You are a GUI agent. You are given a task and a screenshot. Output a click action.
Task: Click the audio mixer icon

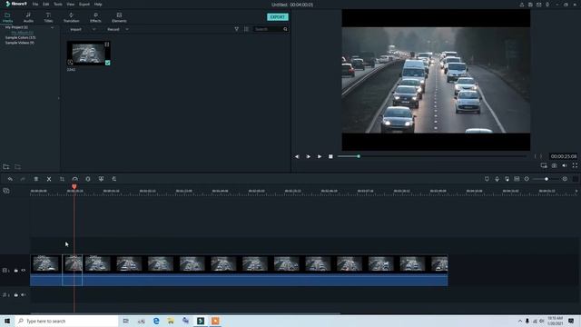507,179
